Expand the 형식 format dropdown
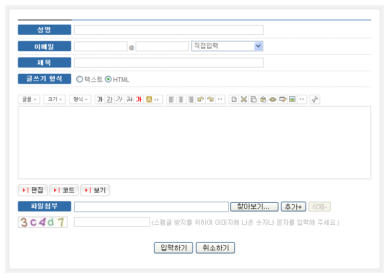Screen dimensions: 389x278 click(80, 99)
